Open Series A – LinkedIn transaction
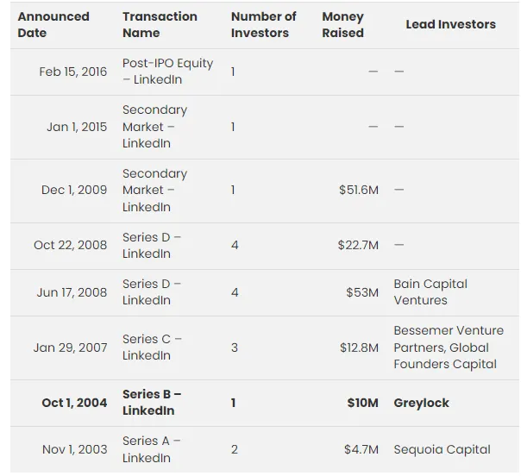This screenshot has width=521, height=476. [x=152, y=449]
